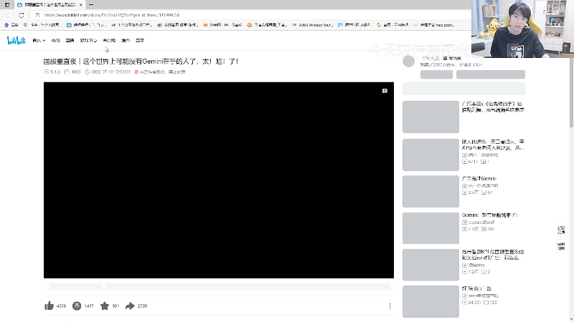Viewport: 574px width, 322px height.
Task: Open recommended video starting with 广汽丰田
Action: [493, 107]
